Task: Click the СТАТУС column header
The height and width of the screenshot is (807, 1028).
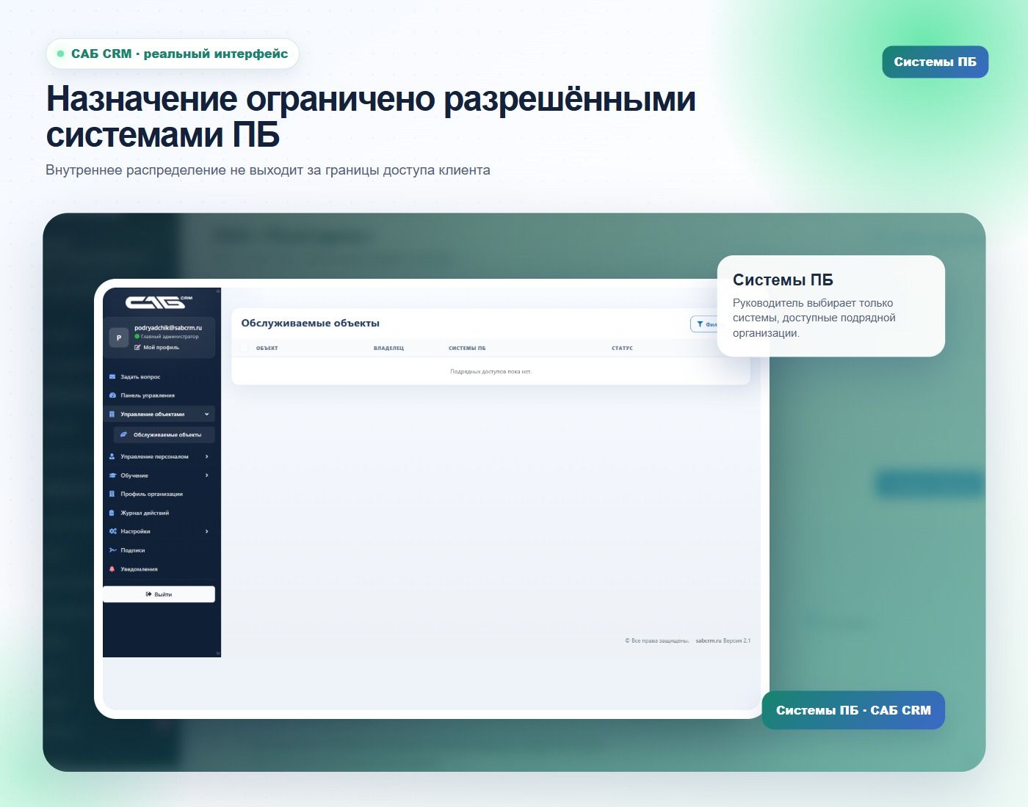Action: [x=622, y=348]
